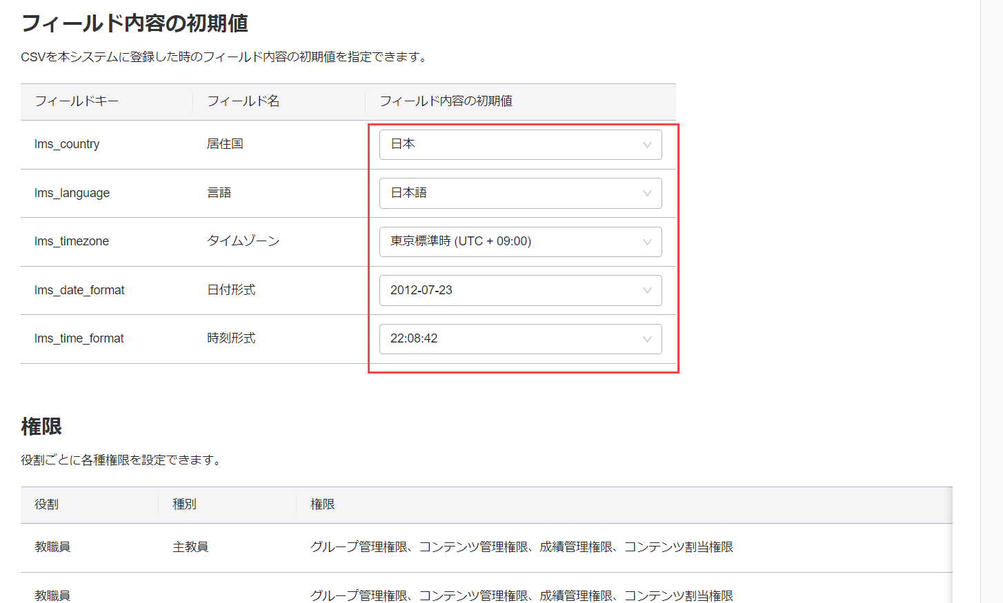Click the 主教員 type cell
This screenshot has width=1003, height=603.
point(190,547)
